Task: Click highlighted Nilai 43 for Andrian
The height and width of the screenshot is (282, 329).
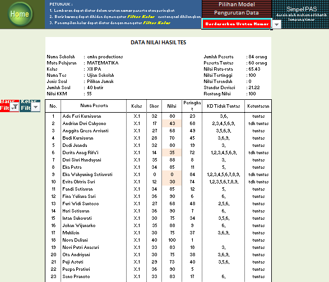Action: click(172, 123)
